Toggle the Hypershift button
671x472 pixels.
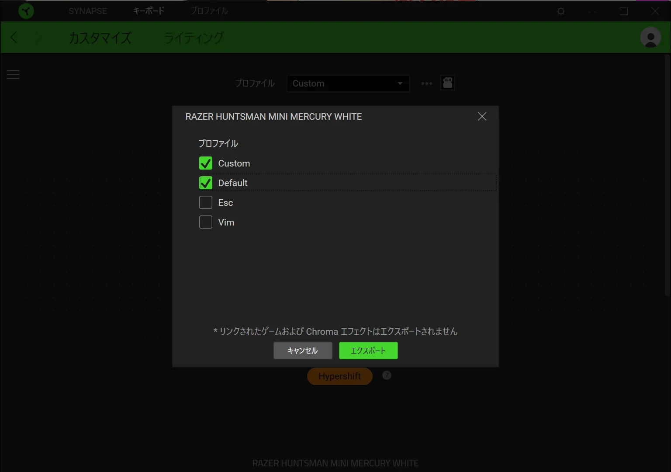click(x=340, y=376)
